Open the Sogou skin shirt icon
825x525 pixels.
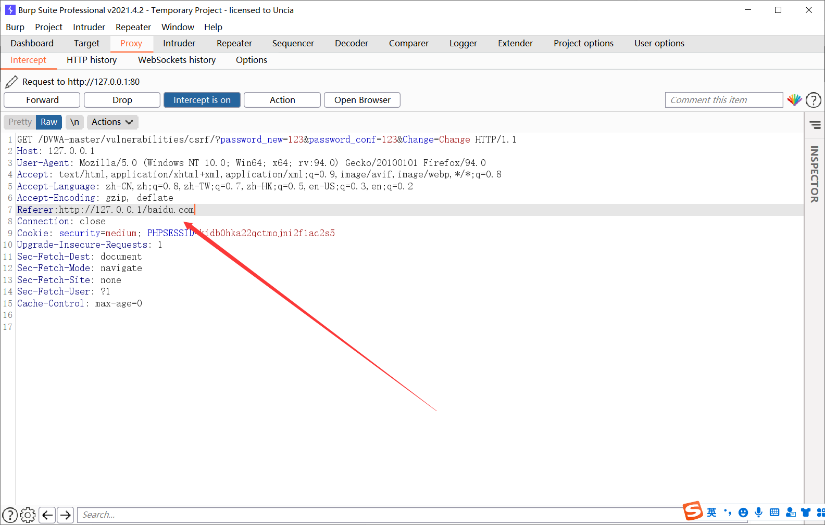tap(806, 513)
